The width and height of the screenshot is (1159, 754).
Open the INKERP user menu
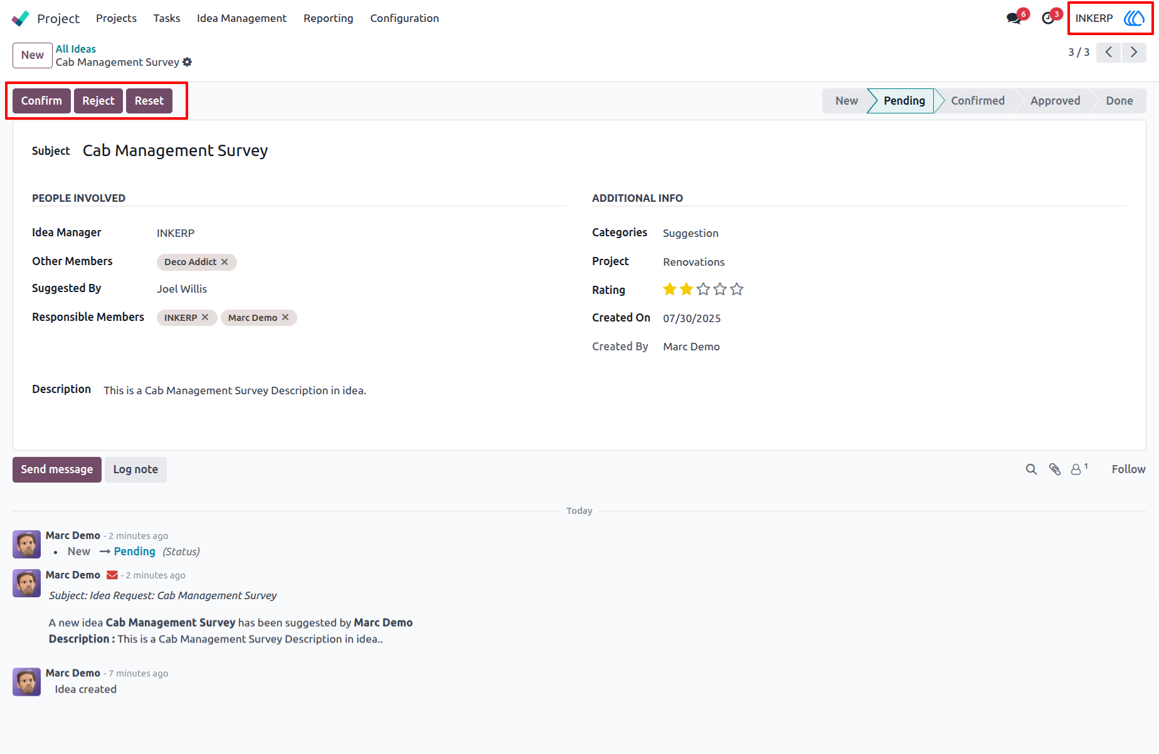pos(1110,18)
